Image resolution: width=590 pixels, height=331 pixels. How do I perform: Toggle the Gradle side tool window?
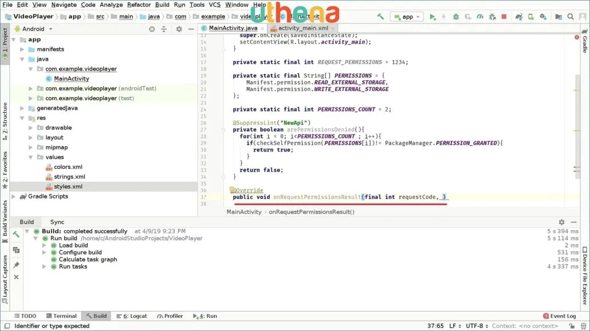click(x=585, y=41)
